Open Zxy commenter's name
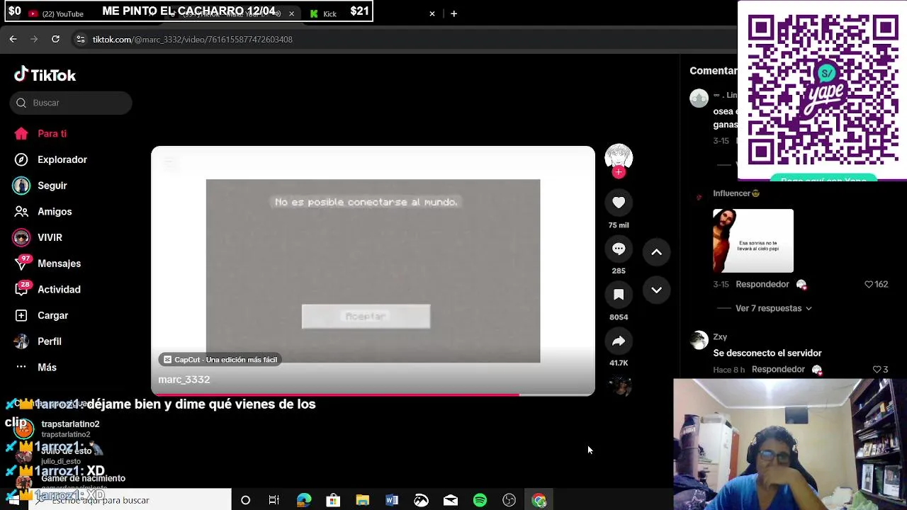 720,337
